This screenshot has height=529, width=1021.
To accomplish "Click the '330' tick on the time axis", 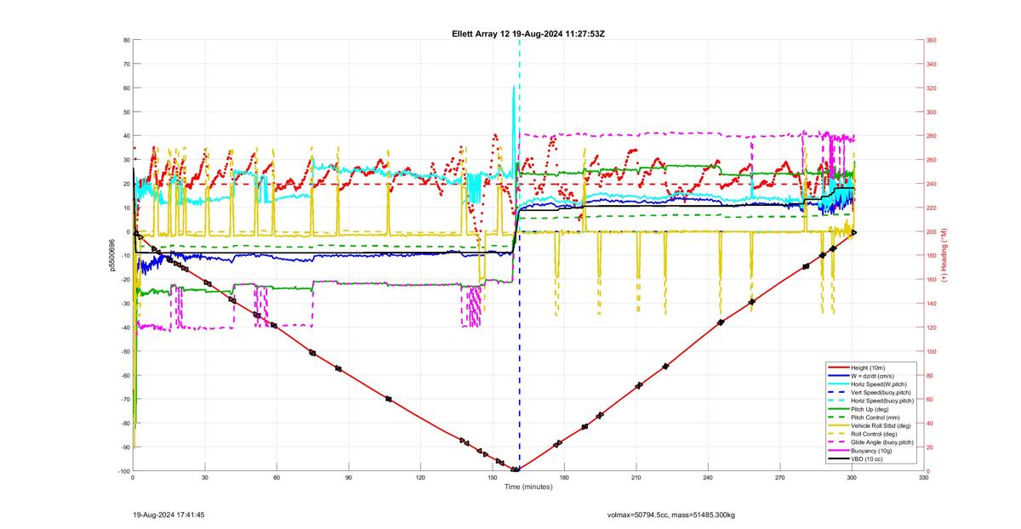I will 924,479.
